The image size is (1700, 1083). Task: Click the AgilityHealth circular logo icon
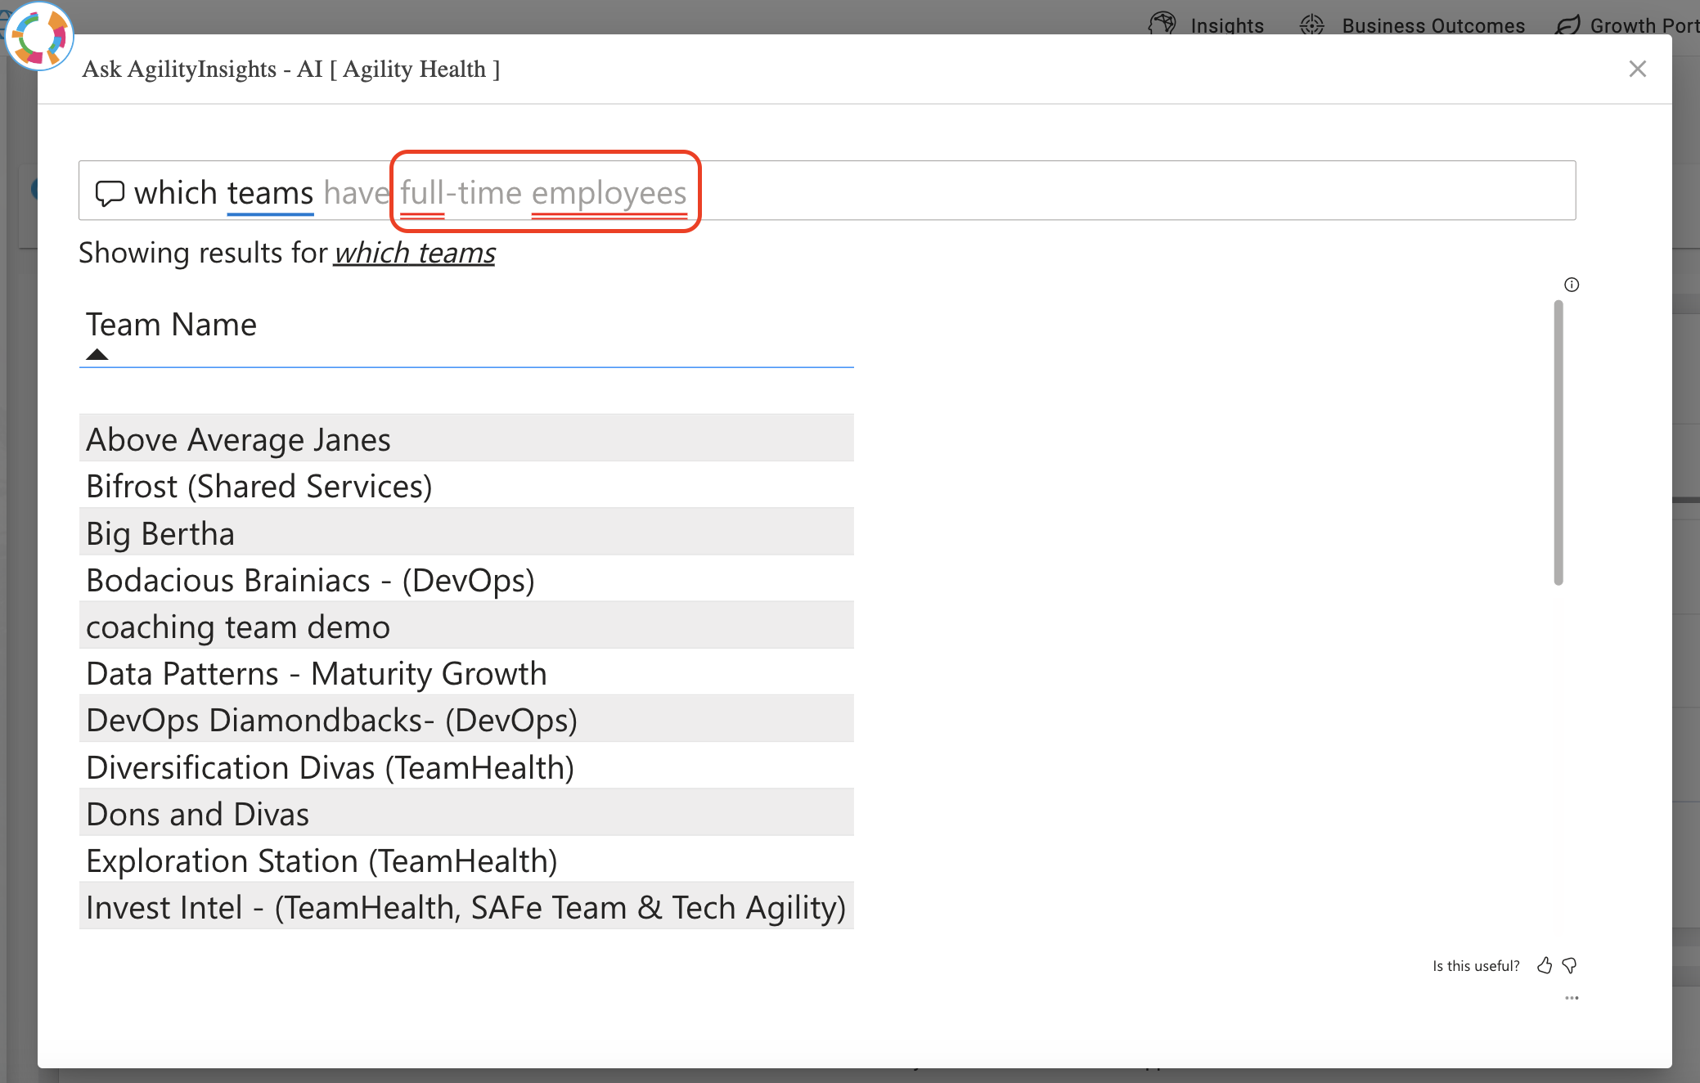point(38,37)
